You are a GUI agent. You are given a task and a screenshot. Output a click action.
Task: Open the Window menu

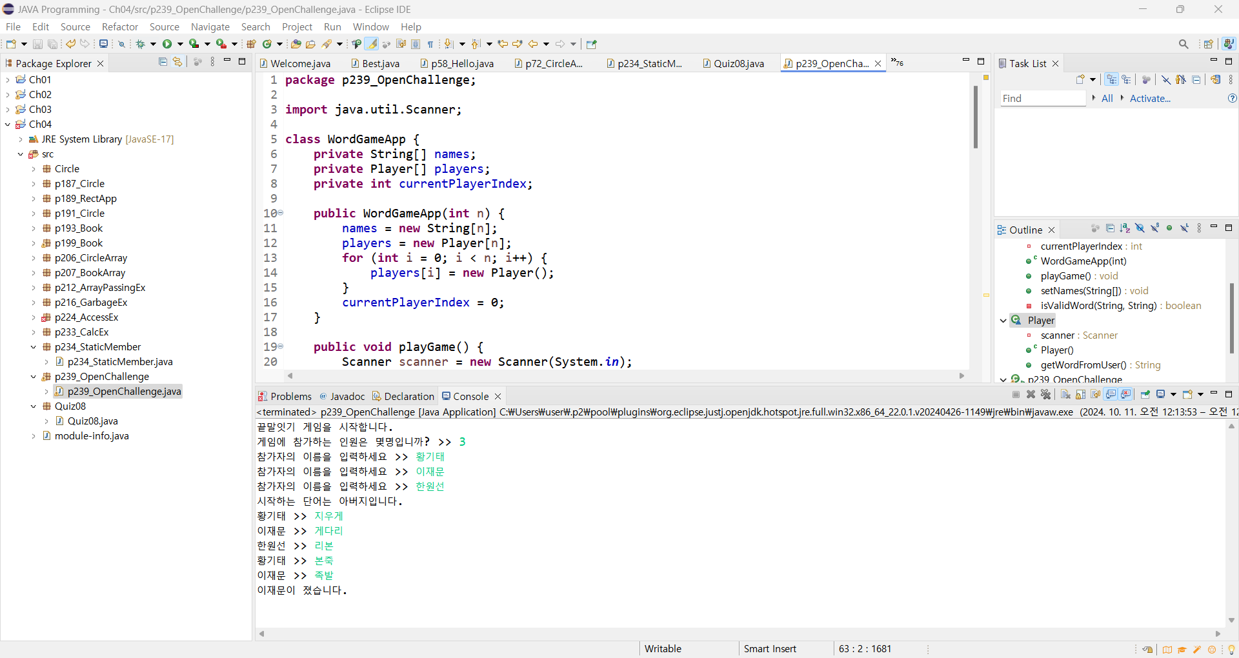point(370,26)
